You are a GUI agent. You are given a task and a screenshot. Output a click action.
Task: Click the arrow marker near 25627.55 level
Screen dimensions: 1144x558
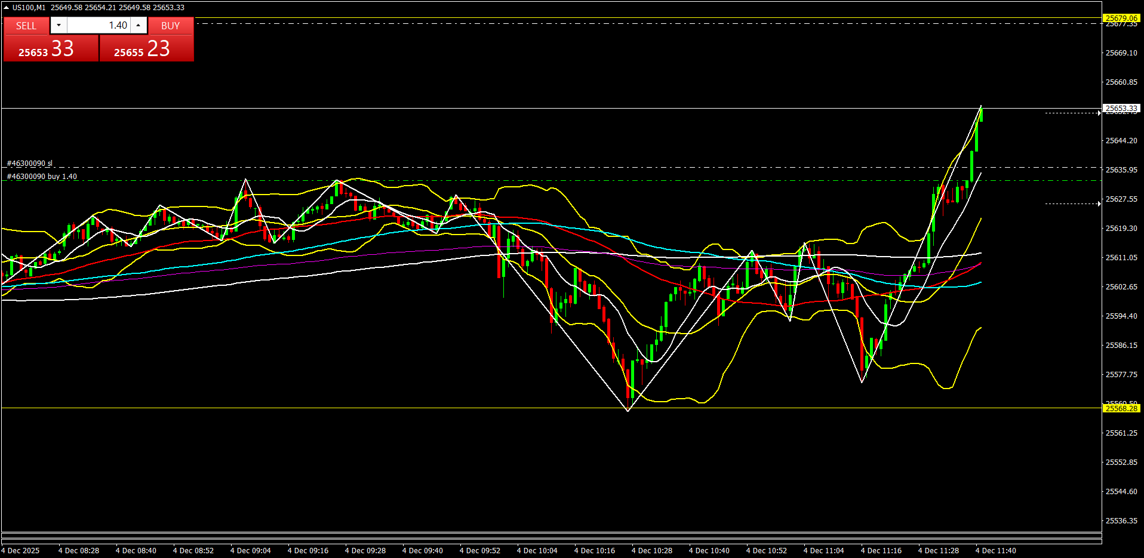[x=1099, y=204]
